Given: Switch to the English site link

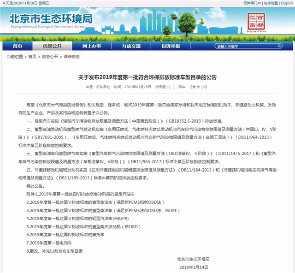Looking at the screenshot, I should click(x=287, y=3).
